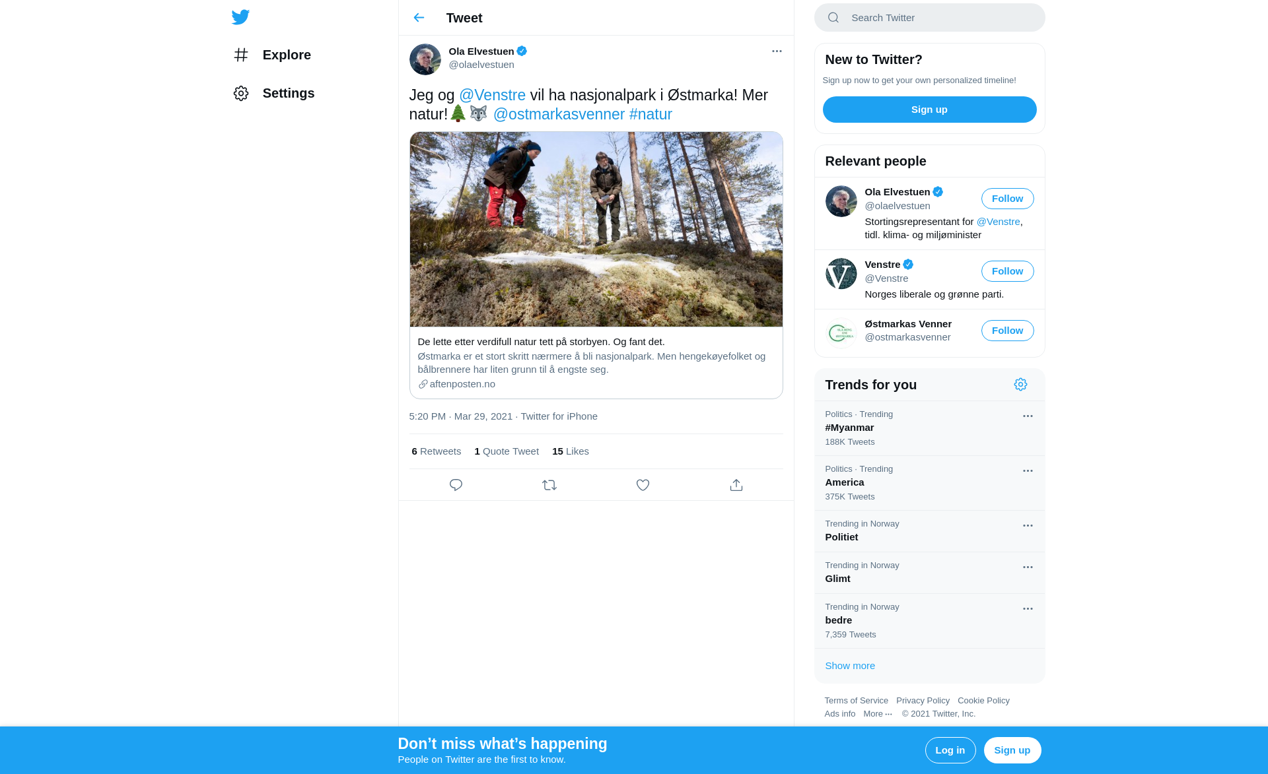
Task: Click the Twitter bird logo
Action: (x=240, y=17)
